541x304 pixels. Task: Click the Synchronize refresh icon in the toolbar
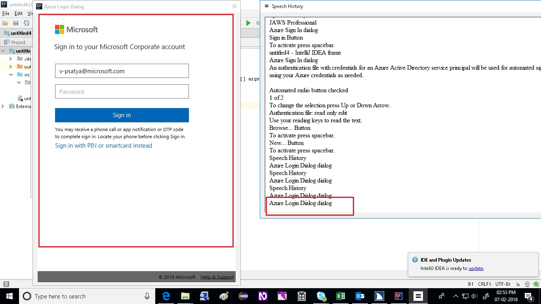[26, 23]
